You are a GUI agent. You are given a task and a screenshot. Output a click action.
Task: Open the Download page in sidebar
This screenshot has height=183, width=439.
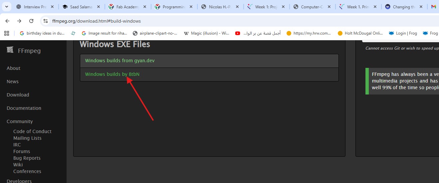click(18, 95)
